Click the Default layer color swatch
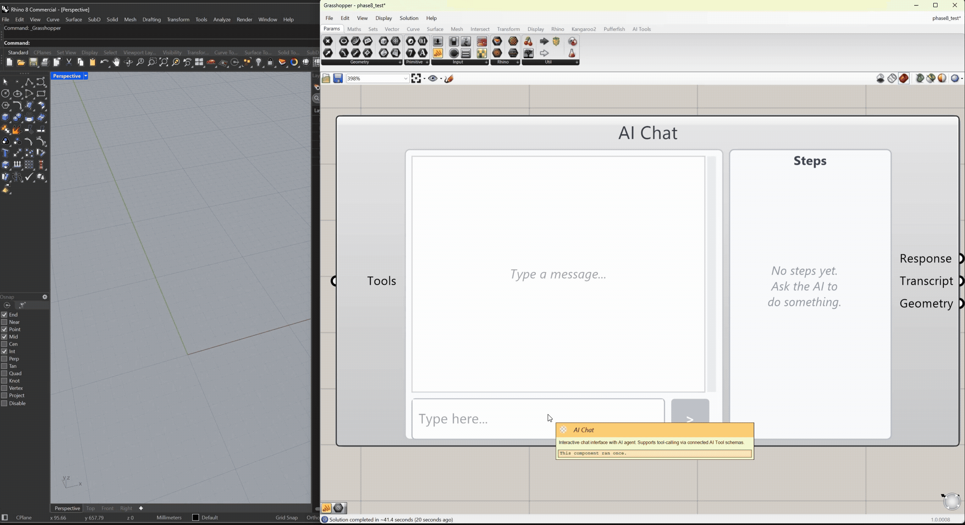 (x=196, y=517)
